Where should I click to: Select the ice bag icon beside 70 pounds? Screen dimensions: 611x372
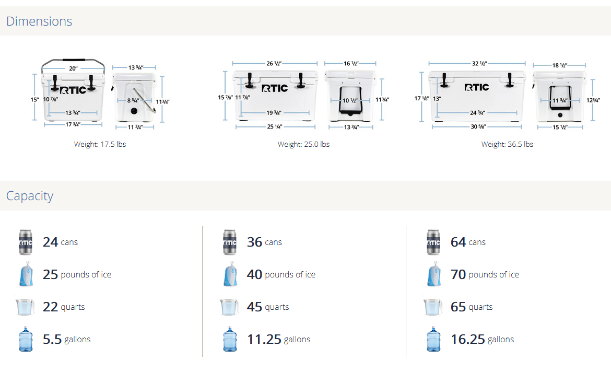433,274
